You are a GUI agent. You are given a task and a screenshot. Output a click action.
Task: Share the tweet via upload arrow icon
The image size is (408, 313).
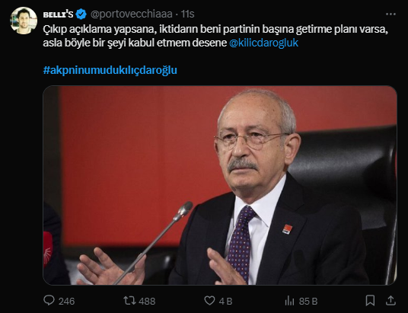(390, 301)
